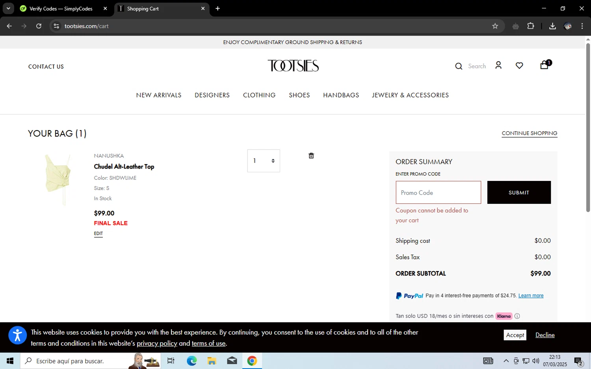
Task: Click the PayPal logo
Action: pos(409,296)
